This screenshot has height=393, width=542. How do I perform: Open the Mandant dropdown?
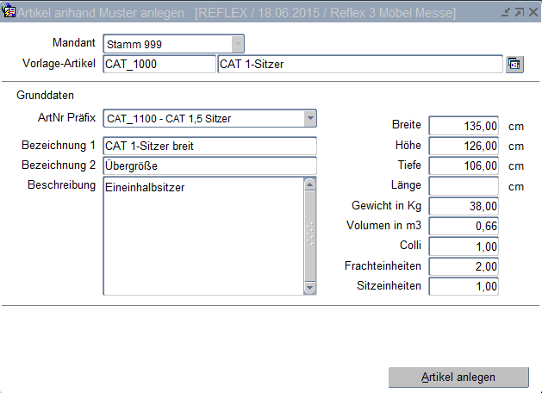(x=237, y=44)
